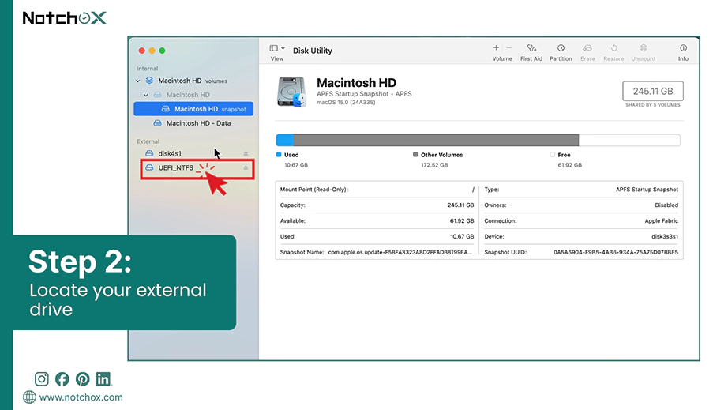Image resolution: width=728 pixels, height=410 pixels.
Task: Click the large Macintosh HD disk image
Action: (x=291, y=92)
